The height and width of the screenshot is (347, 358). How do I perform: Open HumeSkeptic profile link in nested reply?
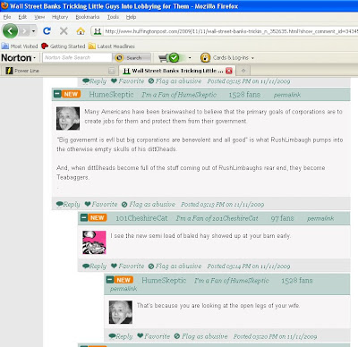coord(164,280)
